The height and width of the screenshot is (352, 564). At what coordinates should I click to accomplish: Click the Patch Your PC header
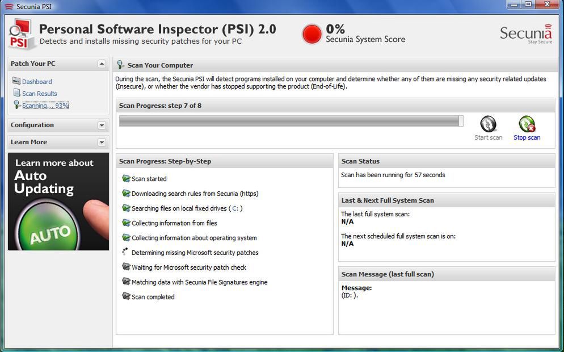click(58, 64)
